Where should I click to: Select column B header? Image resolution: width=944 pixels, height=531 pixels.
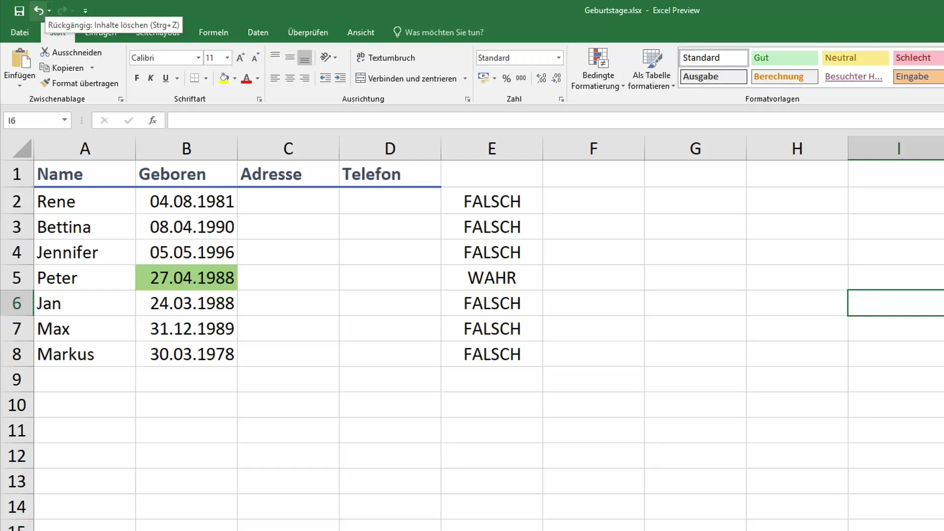(186, 148)
